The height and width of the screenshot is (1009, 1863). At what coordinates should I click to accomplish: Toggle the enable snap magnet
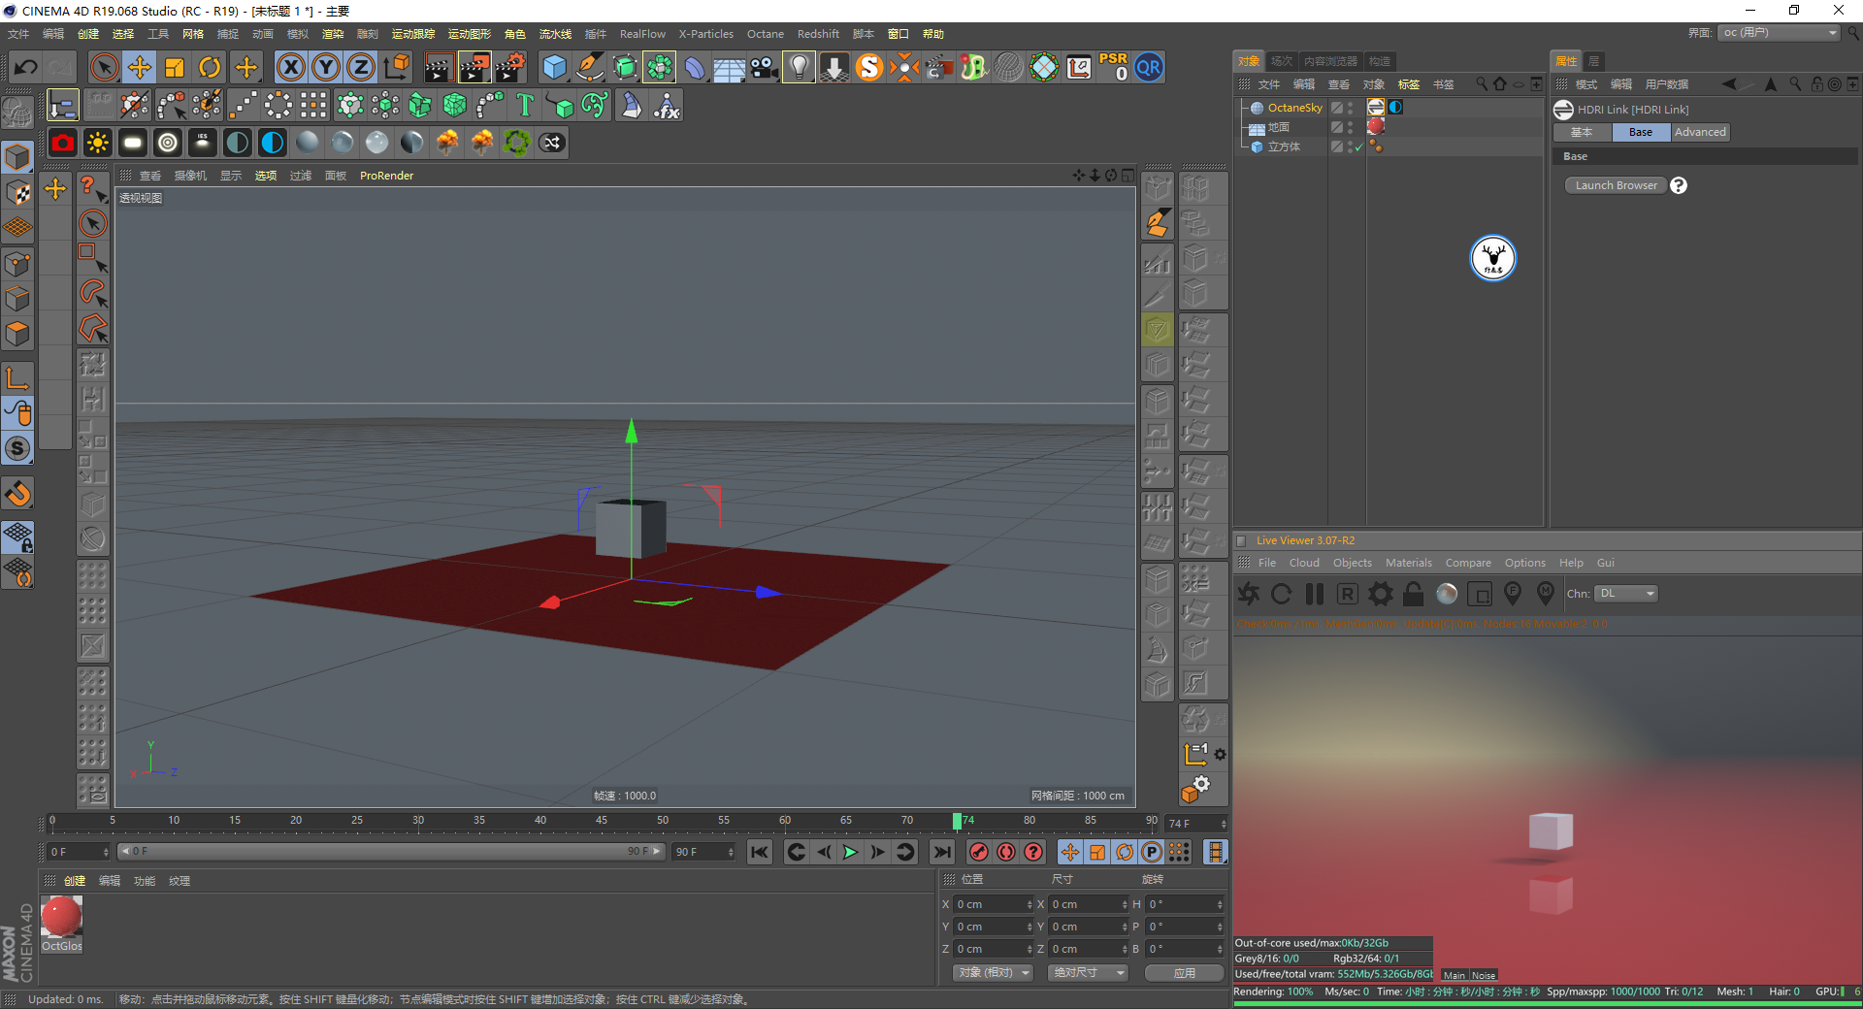18,494
